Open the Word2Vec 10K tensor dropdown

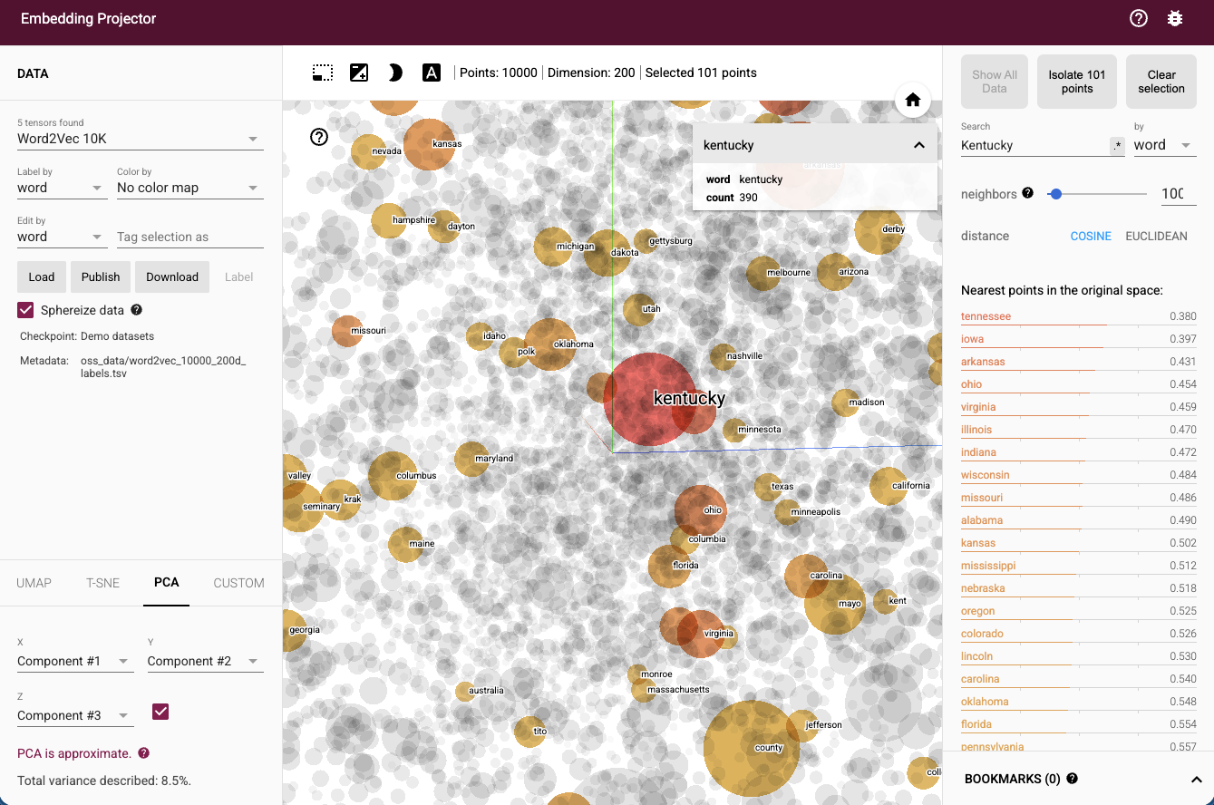click(x=140, y=139)
